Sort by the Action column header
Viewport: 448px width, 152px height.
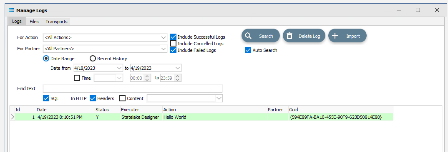(x=214, y=110)
